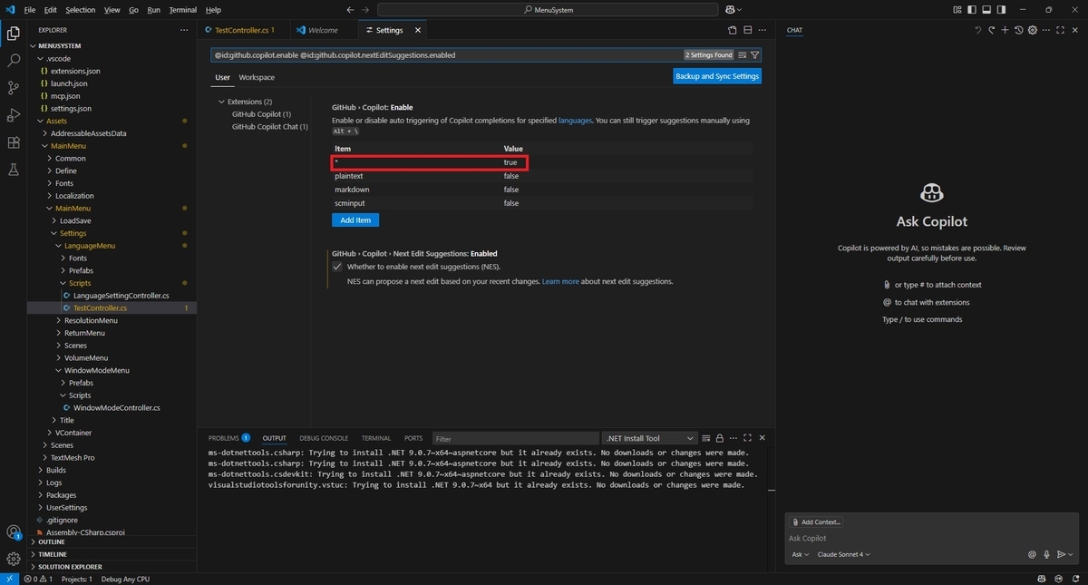The image size is (1088, 585).
Task: Open the Accounts icon in activity bar
Action: (x=14, y=532)
